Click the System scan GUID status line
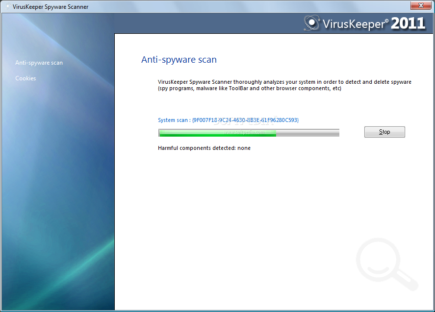The width and height of the screenshot is (435, 312). 229,120
